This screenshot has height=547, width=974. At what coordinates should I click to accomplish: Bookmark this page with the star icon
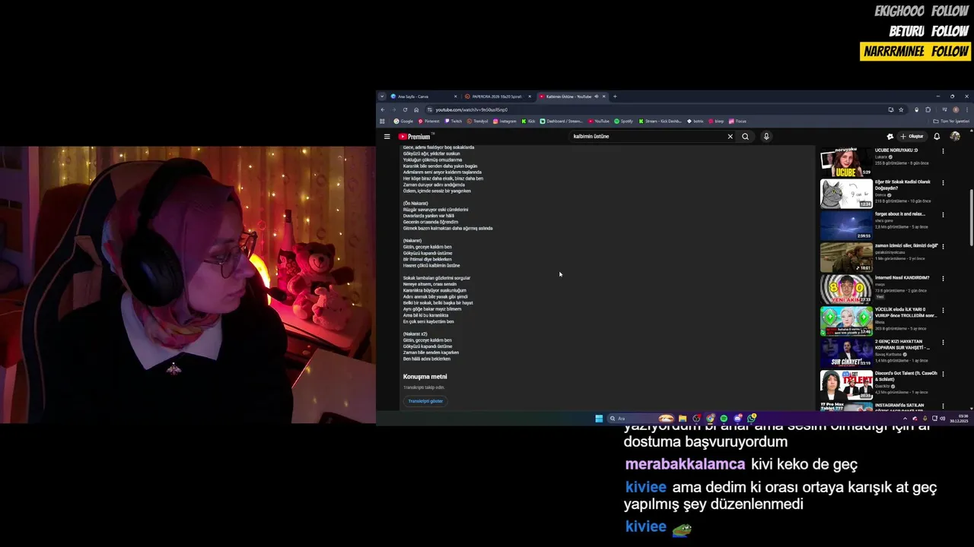(901, 109)
